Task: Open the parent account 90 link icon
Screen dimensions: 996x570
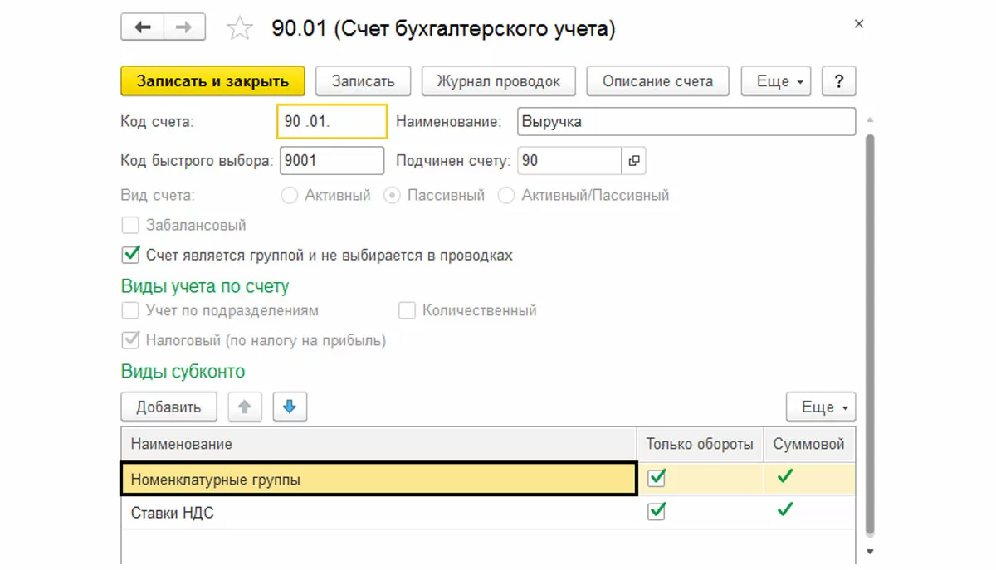Action: click(x=634, y=161)
